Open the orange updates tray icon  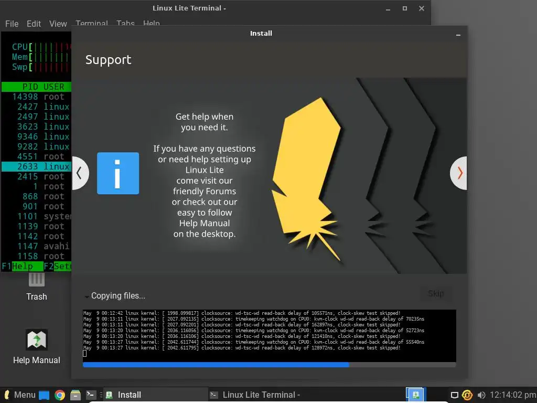(467, 395)
